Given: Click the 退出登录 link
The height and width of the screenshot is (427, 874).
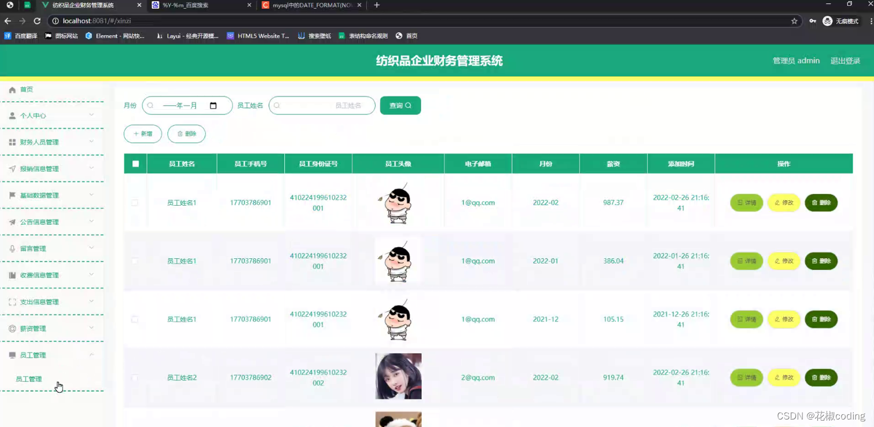Looking at the screenshot, I should (x=845, y=60).
